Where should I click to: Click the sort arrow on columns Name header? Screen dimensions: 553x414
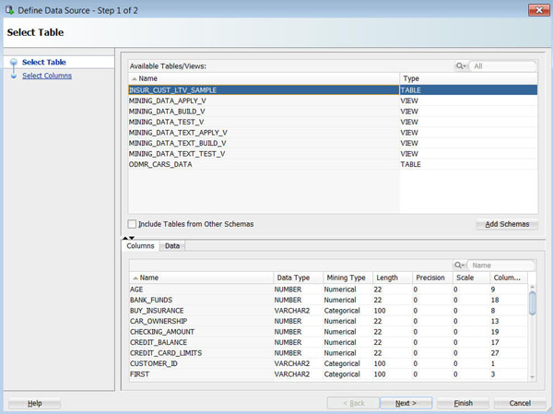click(x=135, y=278)
